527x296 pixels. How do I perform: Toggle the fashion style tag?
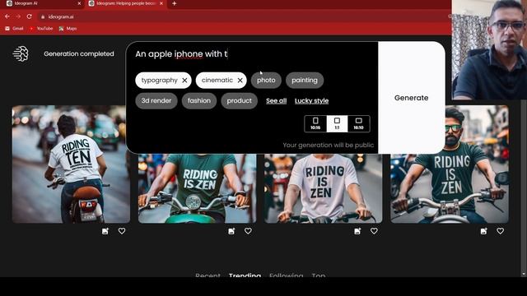(199, 100)
